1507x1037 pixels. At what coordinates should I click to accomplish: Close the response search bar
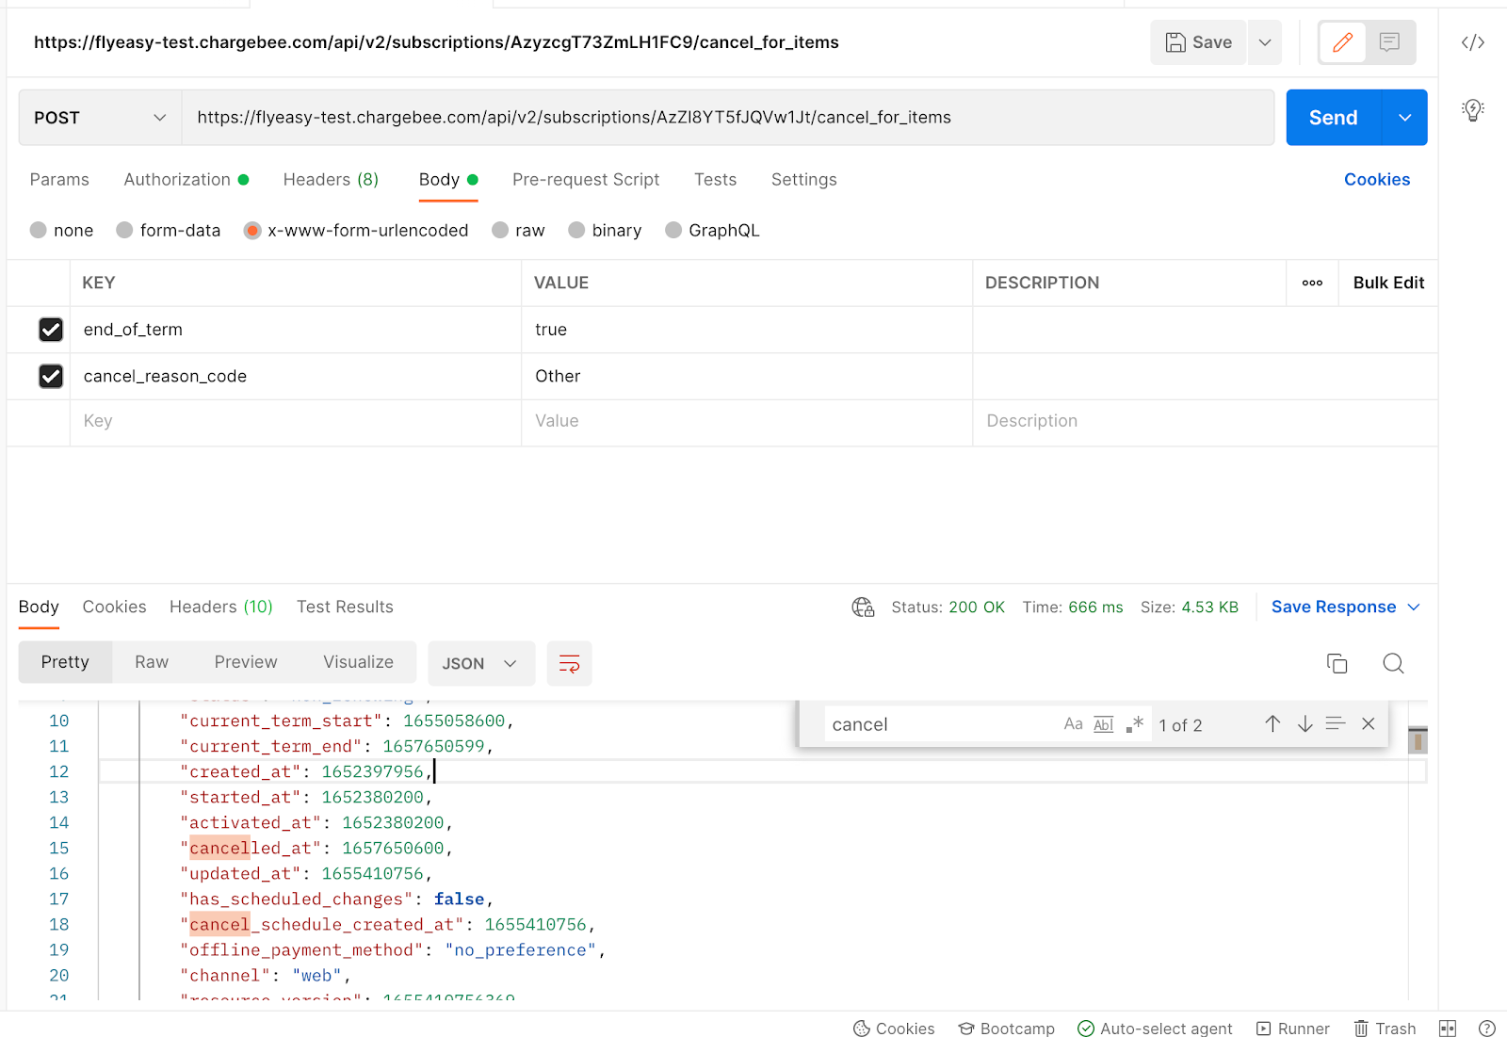click(x=1368, y=723)
